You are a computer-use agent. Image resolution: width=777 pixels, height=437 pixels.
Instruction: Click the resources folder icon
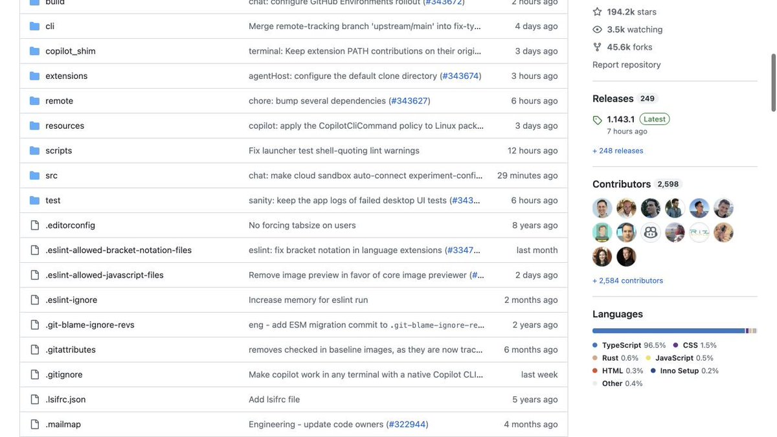pyautogui.click(x=35, y=126)
